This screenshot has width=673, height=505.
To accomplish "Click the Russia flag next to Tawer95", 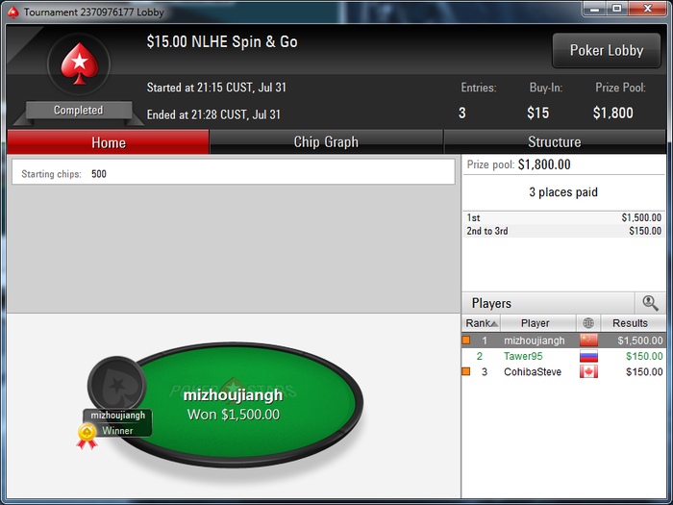I will (x=588, y=356).
